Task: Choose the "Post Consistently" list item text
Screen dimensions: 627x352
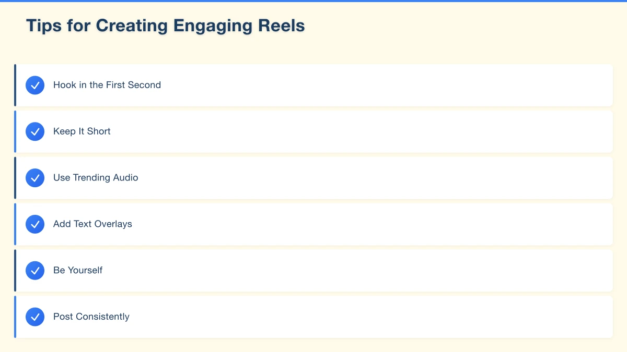Action: point(91,317)
